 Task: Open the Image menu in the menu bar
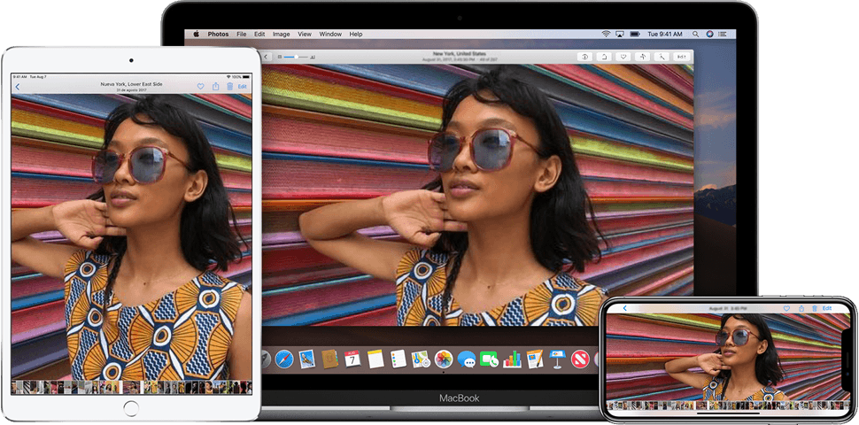[x=281, y=35]
